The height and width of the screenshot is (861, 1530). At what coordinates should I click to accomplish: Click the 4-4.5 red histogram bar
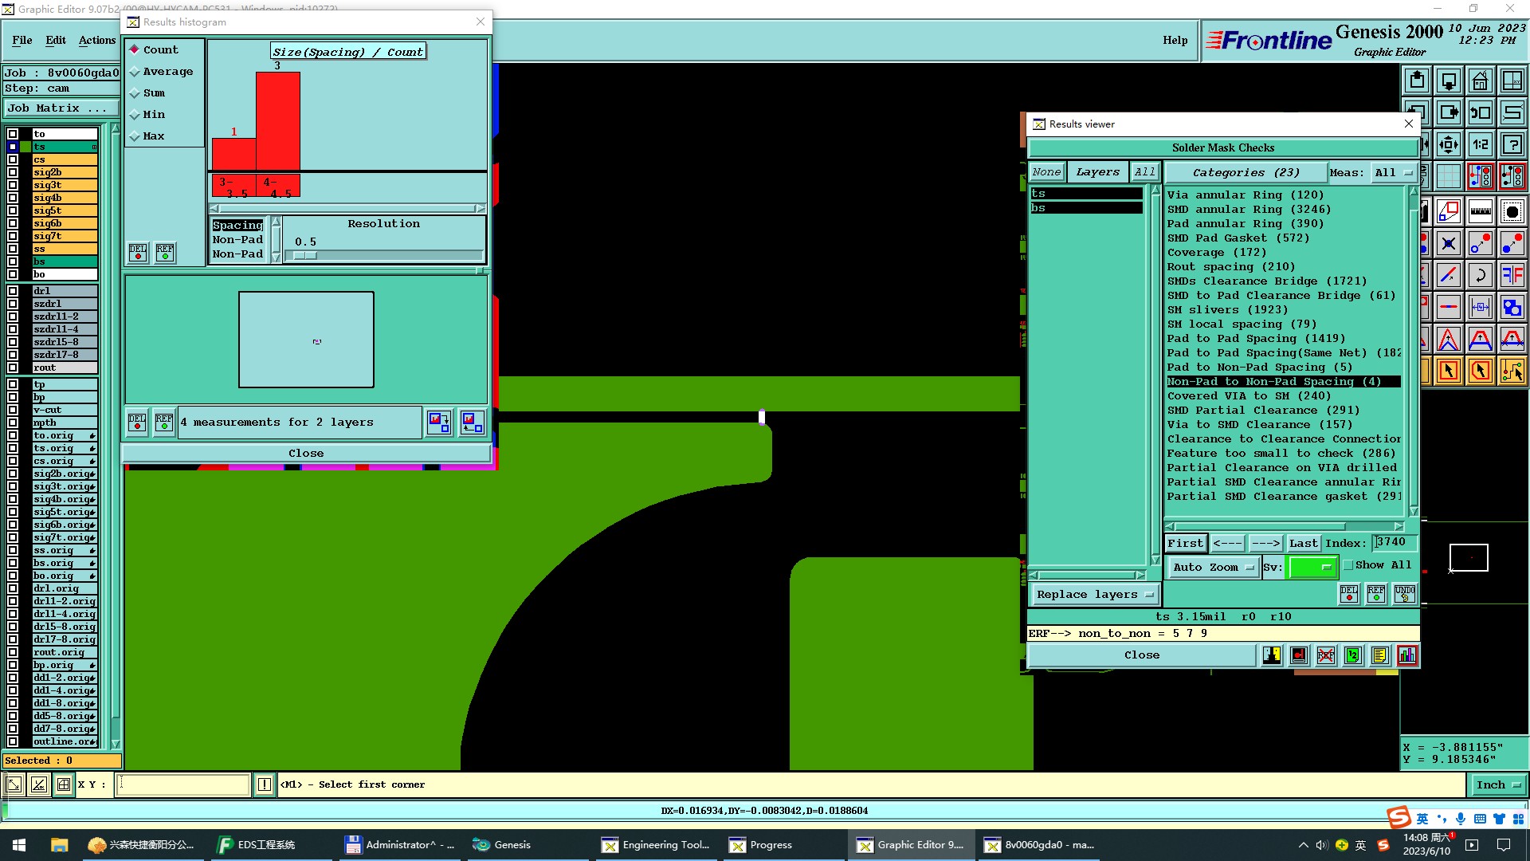pyautogui.click(x=278, y=121)
